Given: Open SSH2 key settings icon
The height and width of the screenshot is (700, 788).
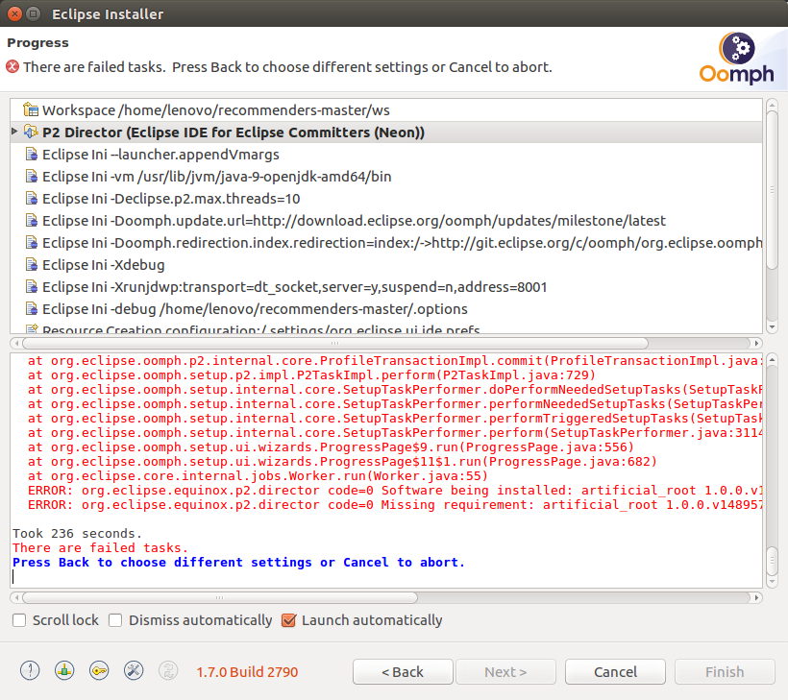Looking at the screenshot, I should [99, 670].
